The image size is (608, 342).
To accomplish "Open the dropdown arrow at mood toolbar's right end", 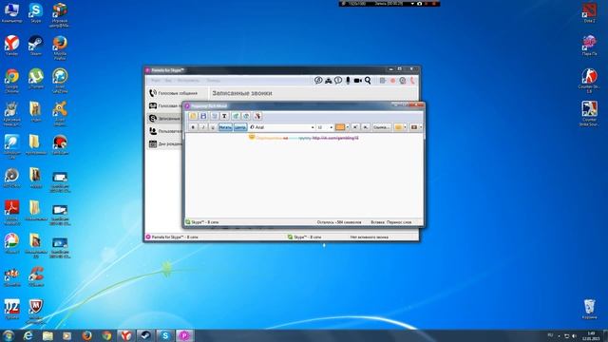I will pos(421,127).
